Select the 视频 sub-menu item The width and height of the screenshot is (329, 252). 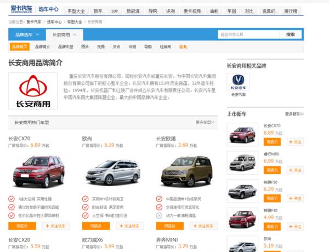pos(101,47)
